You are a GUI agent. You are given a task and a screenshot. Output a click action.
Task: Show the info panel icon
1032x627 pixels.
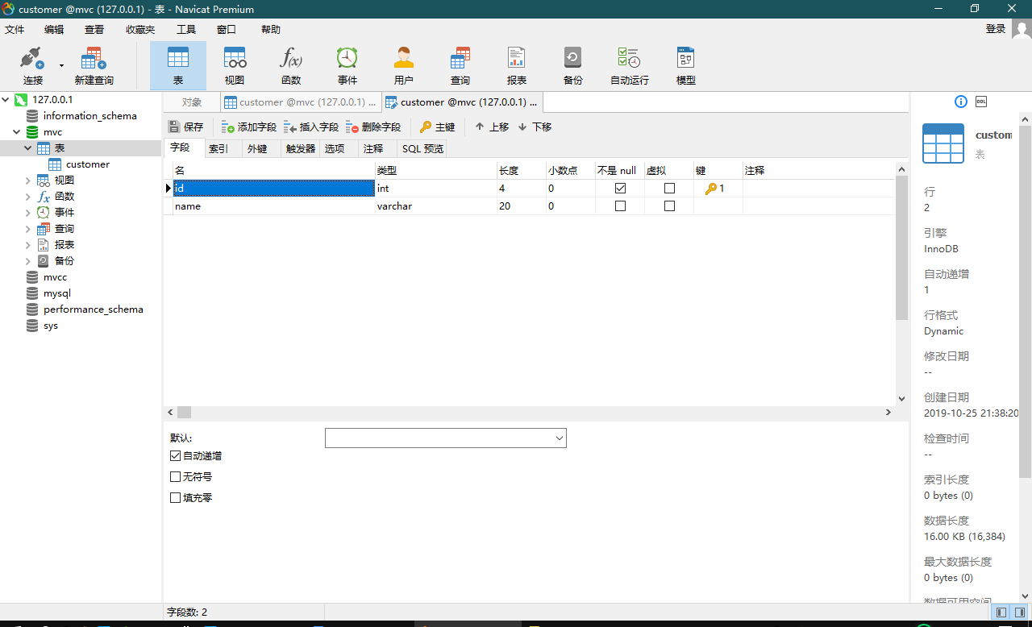pyautogui.click(x=960, y=102)
